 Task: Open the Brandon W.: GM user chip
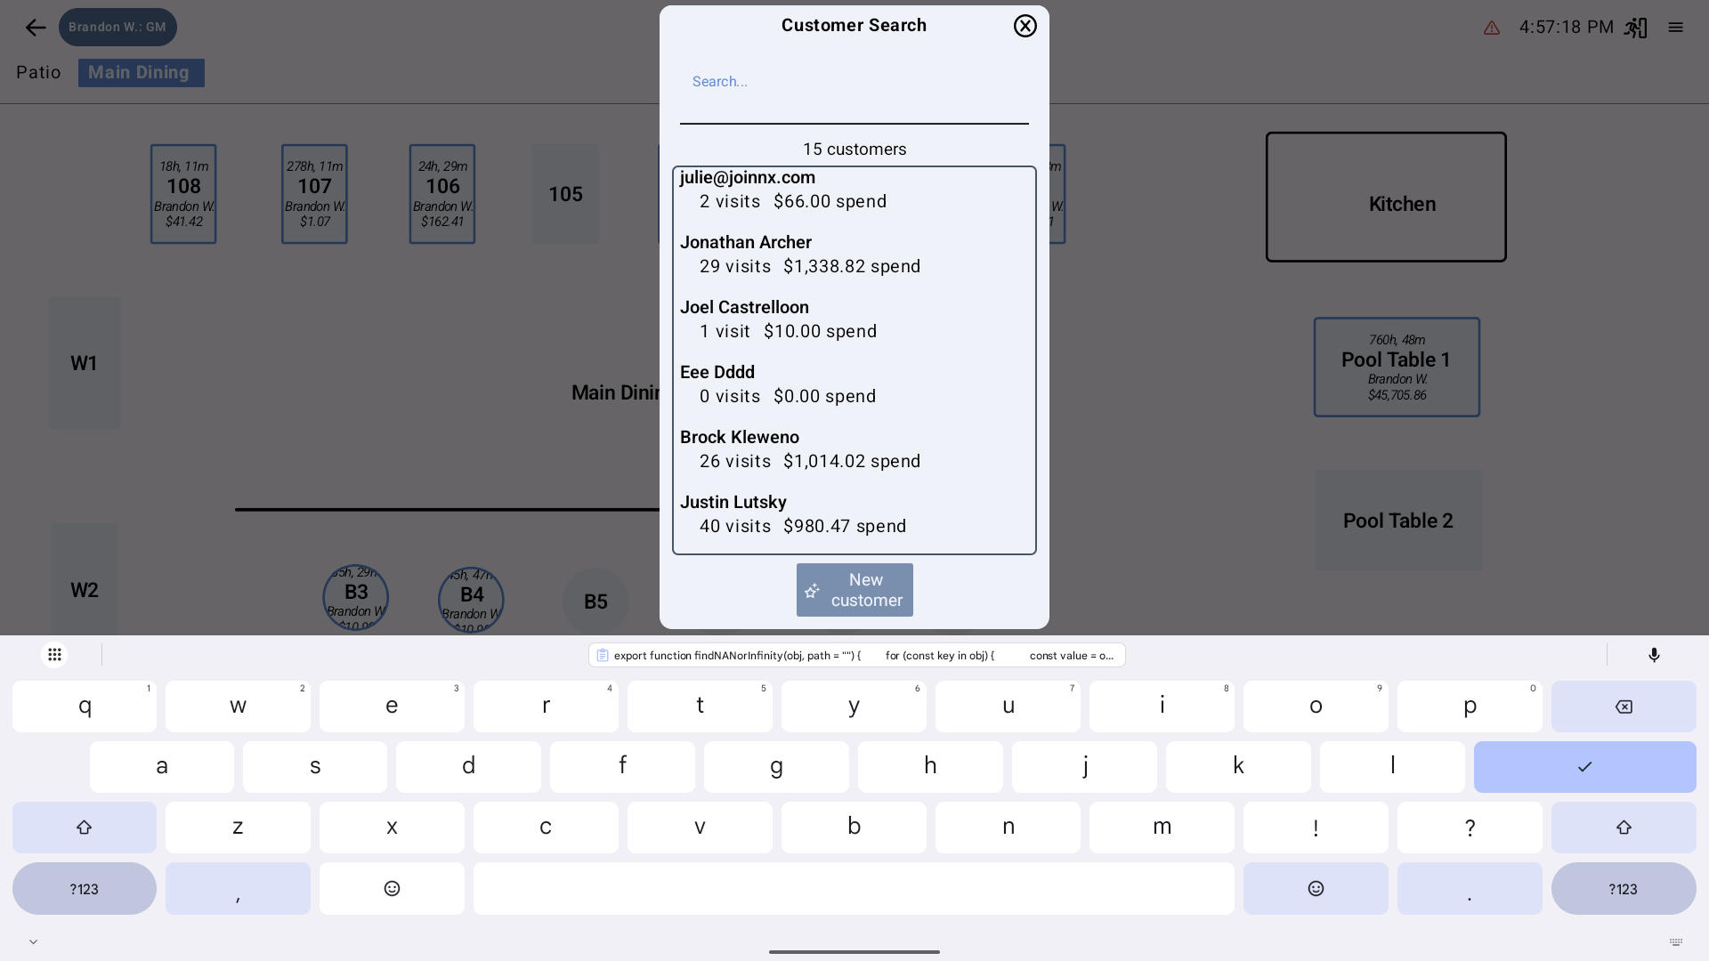point(117,28)
